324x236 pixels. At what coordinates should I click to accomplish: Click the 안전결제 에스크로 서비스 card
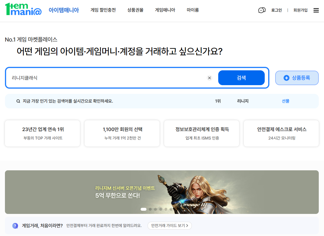[281, 133]
